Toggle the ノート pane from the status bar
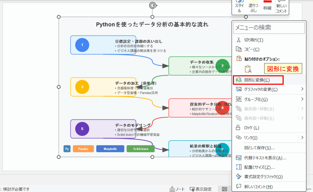 [x=177, y=189]
